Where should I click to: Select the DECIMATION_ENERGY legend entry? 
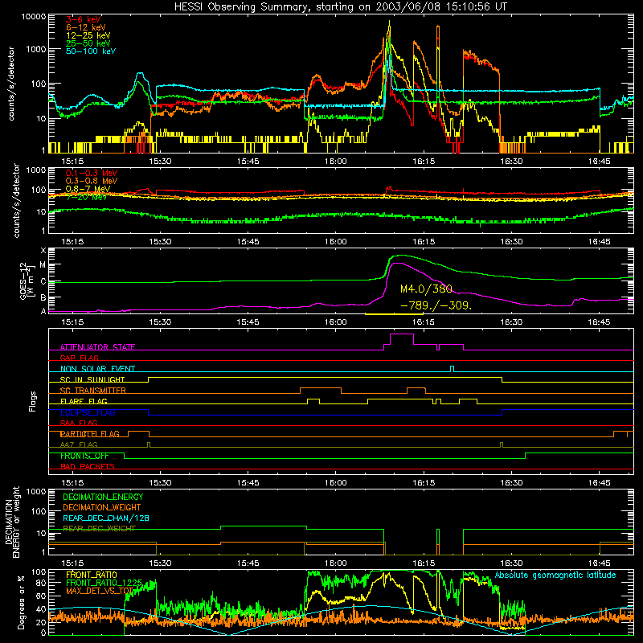[103, 497]
